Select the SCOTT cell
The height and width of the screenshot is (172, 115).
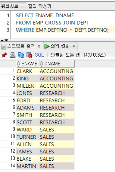(28, 122)
